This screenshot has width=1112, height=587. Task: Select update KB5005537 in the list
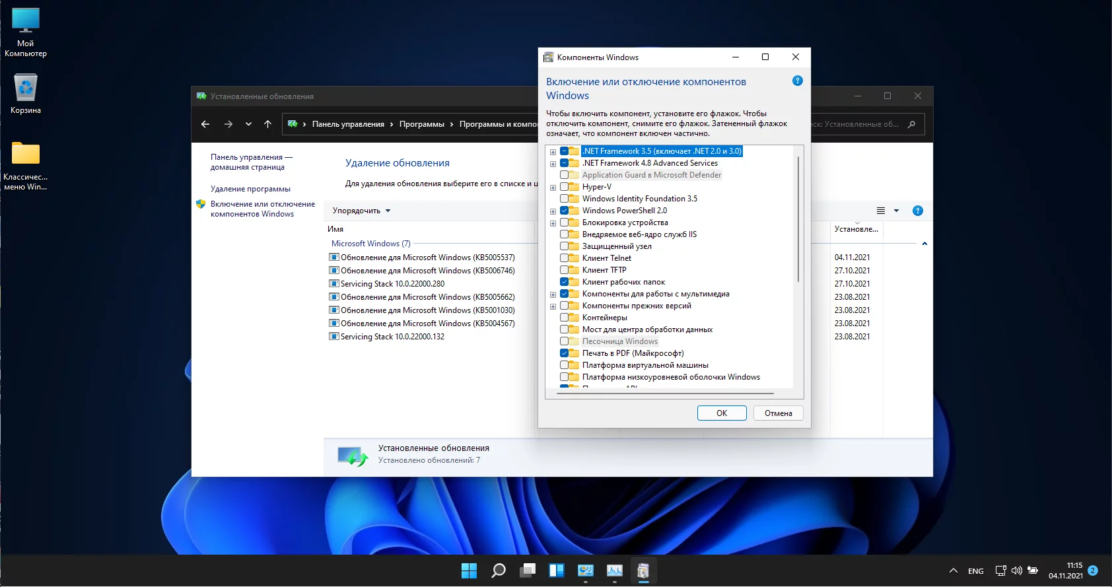point(427,258)
